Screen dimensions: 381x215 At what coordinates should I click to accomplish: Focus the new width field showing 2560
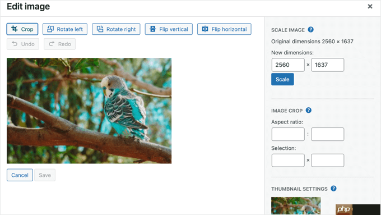click(x=288, y=65)
